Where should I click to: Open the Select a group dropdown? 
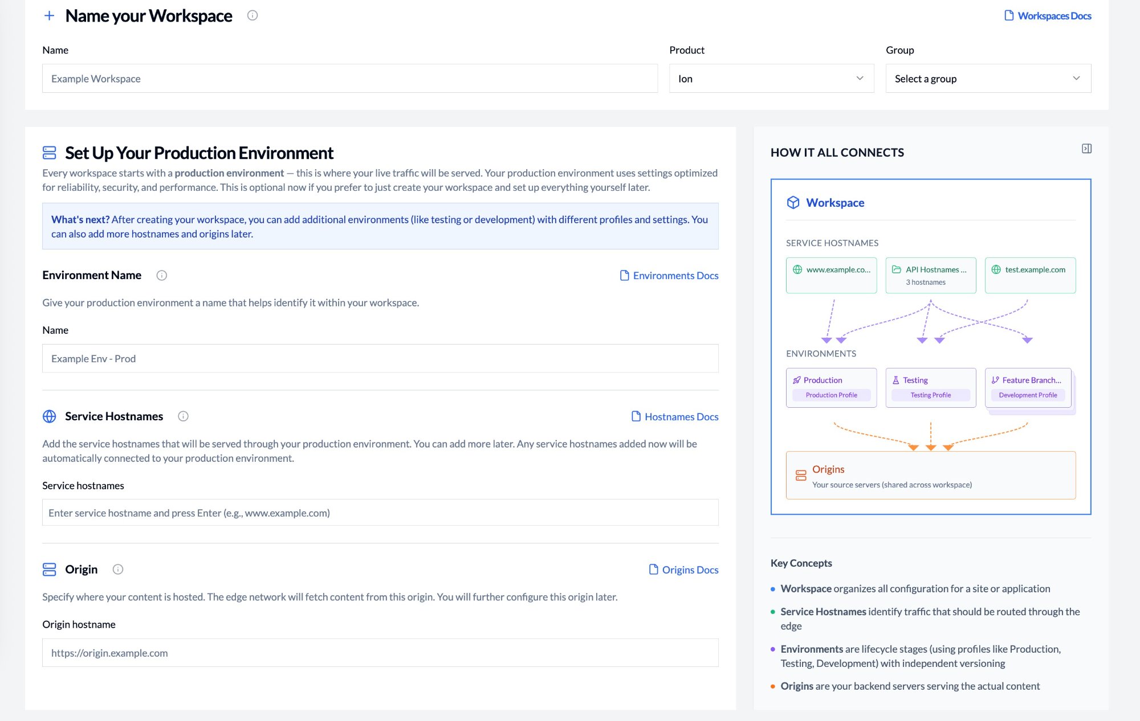click(988, 79)
